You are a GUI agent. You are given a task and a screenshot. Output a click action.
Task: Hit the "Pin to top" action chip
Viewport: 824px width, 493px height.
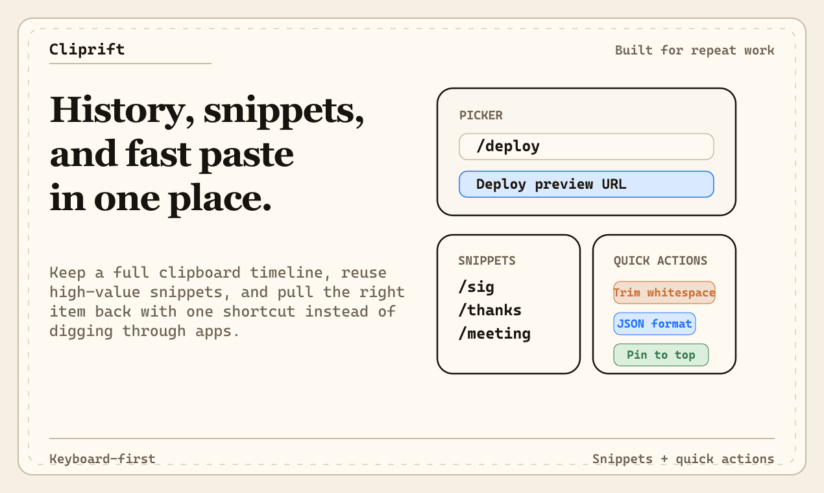(660, 355)
